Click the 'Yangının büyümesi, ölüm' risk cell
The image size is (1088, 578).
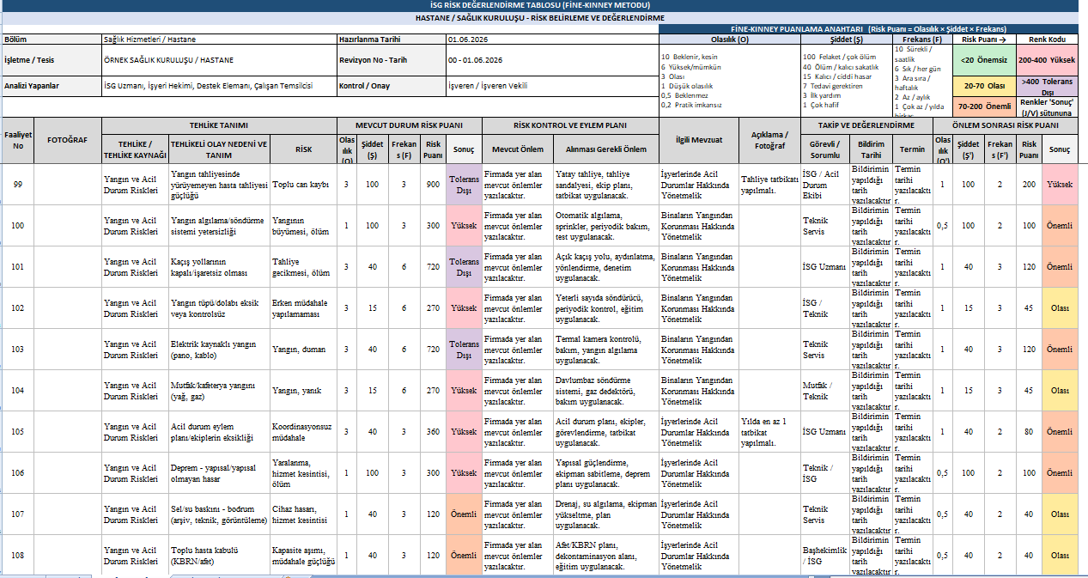[302, 225]
